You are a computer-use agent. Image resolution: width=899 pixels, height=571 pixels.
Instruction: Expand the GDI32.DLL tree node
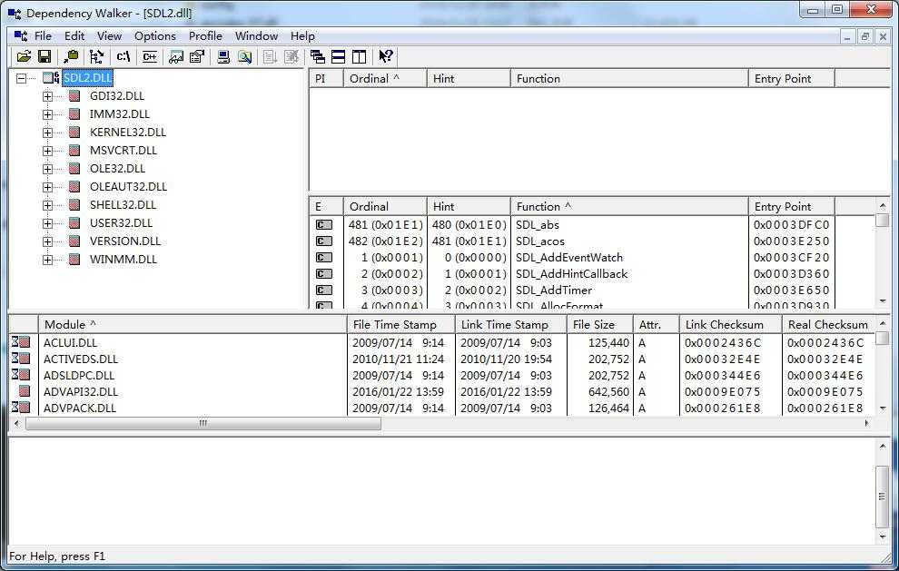[x=47, y=96]
